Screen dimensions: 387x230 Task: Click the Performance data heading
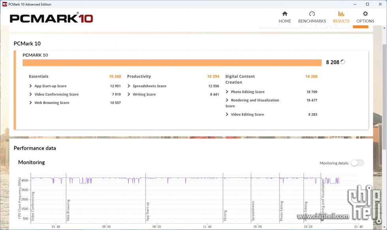pos(35,148)
